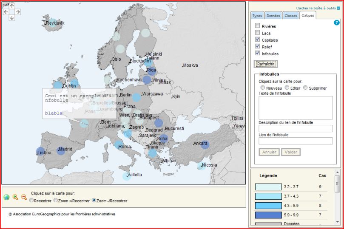Switch to the Données tab
Image resolution: width=344 pixels, height=229 pixels.
[x=273, y=16]
